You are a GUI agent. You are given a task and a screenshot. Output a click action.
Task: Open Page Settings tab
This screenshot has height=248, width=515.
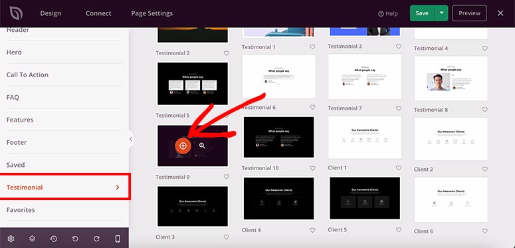(152, 13)
